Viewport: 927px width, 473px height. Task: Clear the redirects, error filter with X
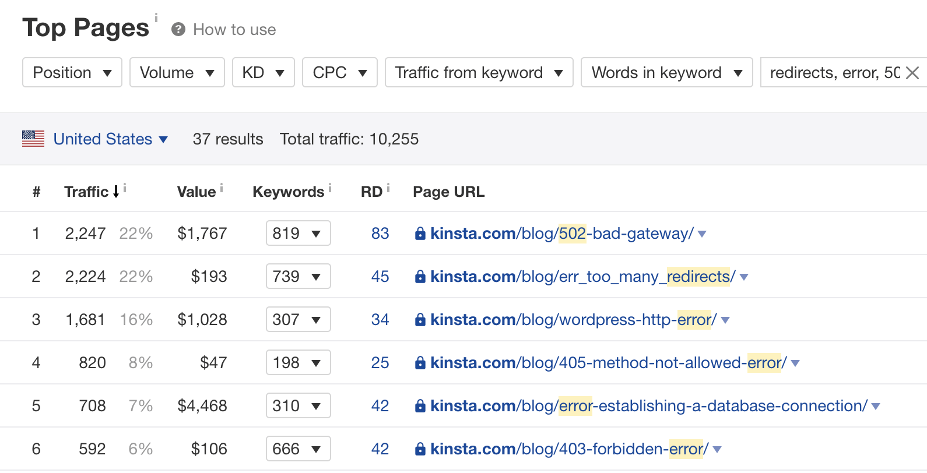tap(912, 72)
